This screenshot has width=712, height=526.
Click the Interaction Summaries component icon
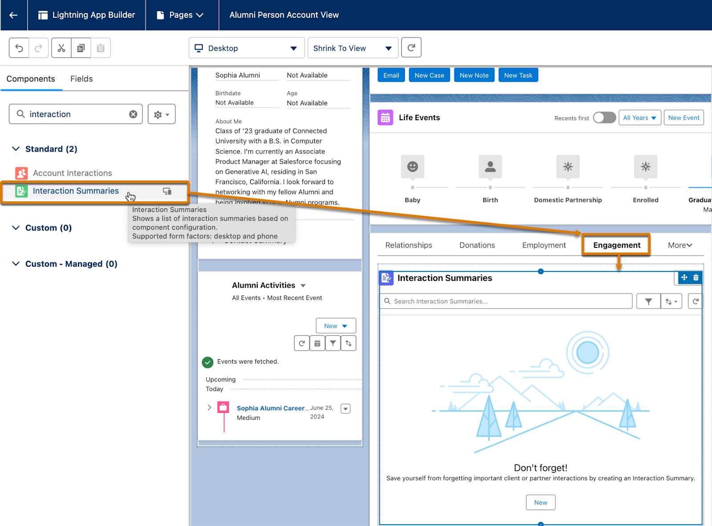click(x=21, y=191)
